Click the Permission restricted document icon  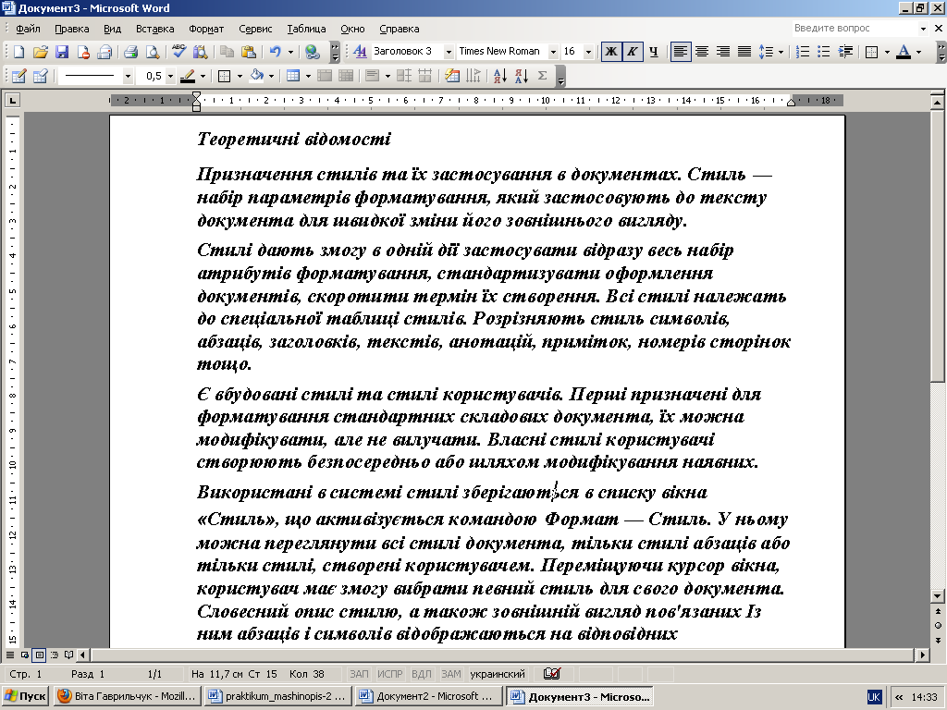[x=82, y=52]
